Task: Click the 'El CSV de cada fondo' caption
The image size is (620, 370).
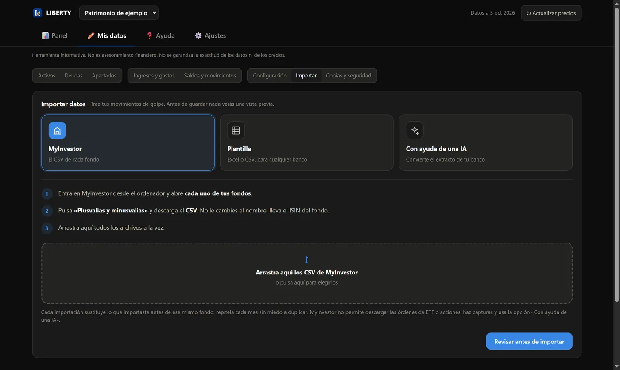Action: click(74, 159)
